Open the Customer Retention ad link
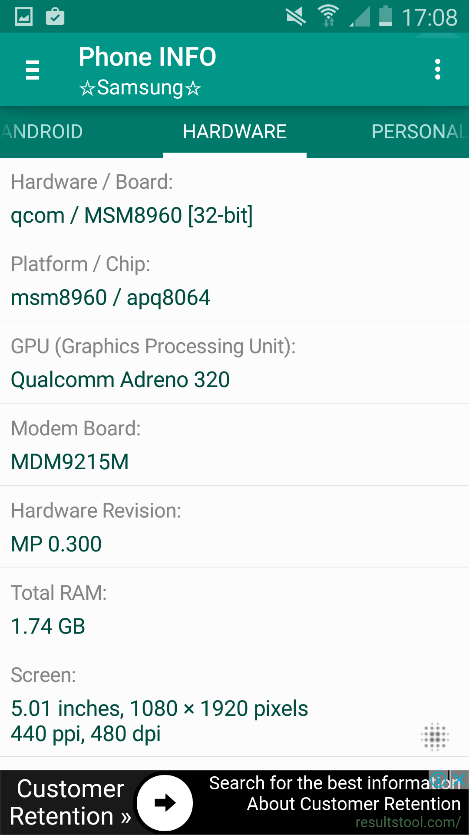 coord(70,802)
